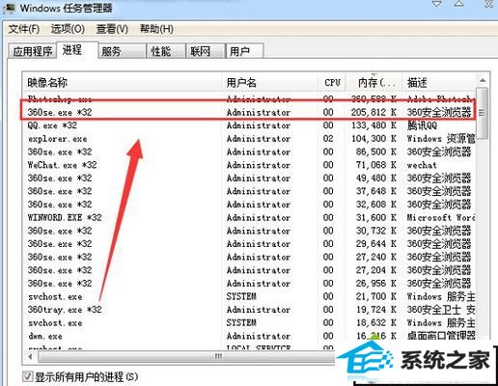Click the vertical scrollbar thumb
498x386 pixels.
(482, 113)
